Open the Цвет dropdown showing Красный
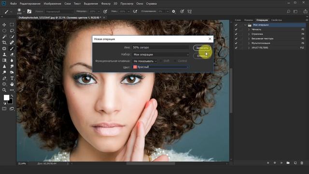Image resolution: width=309 pixels, height=174 pixels. point(161,67)
